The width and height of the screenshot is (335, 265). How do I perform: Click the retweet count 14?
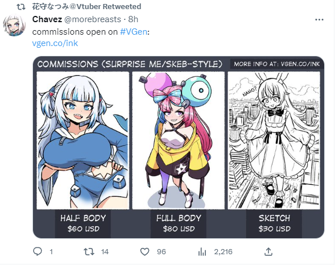(105, 252)
